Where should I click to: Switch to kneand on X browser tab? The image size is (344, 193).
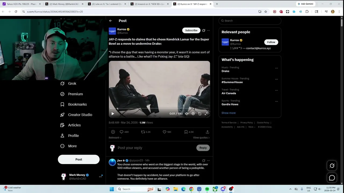[x=149, y=4]
